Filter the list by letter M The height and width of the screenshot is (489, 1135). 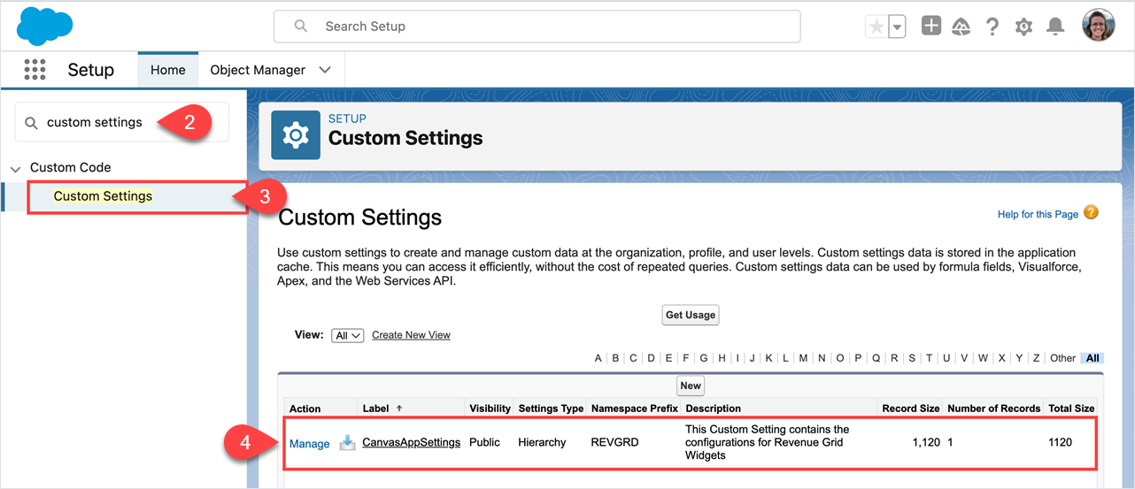coord(803,358)
